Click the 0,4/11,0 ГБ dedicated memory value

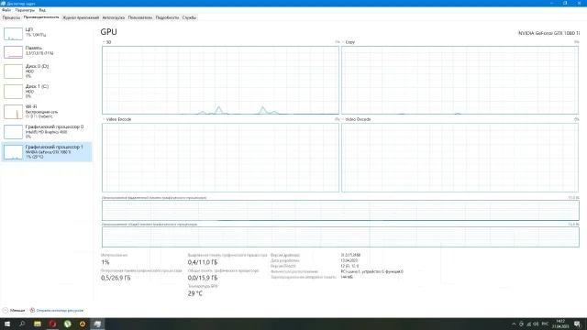pyautogui.click(x=203, y=262)
